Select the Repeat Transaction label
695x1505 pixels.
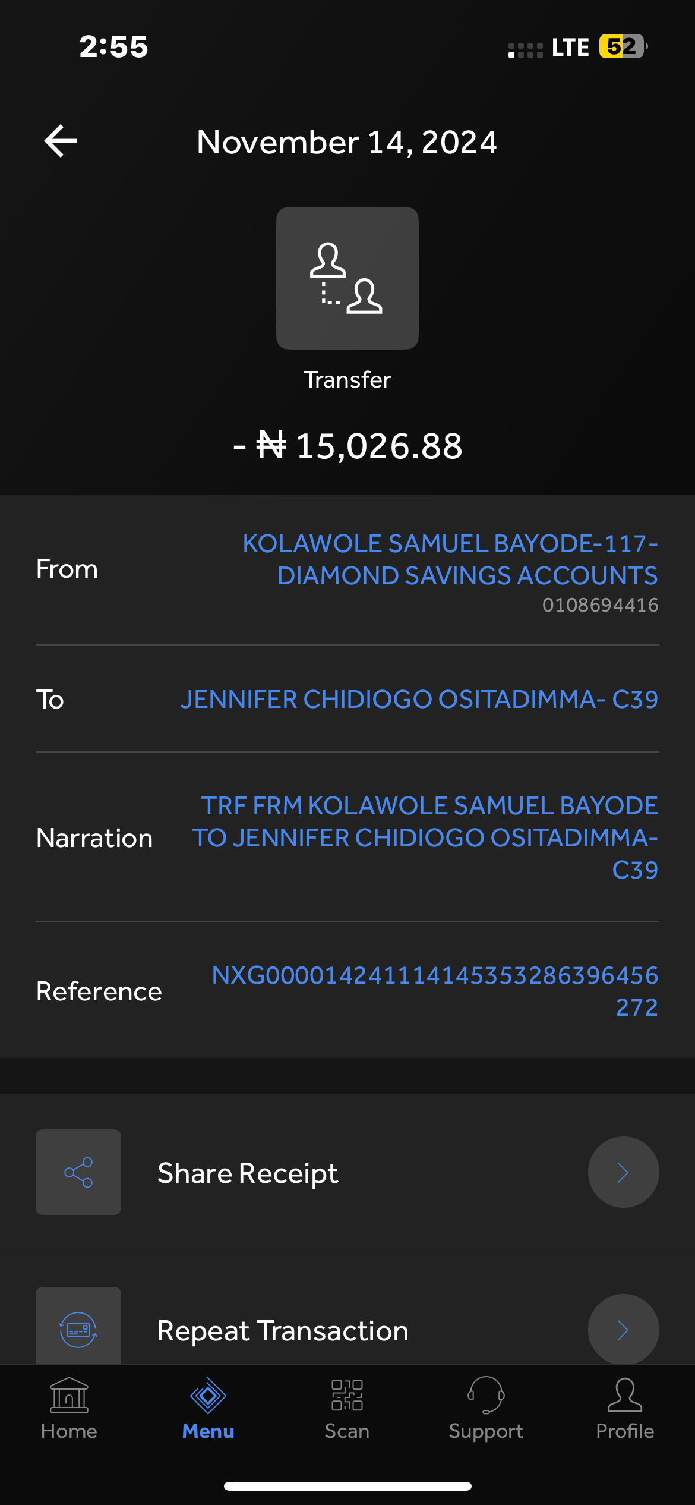[283, 1330]
